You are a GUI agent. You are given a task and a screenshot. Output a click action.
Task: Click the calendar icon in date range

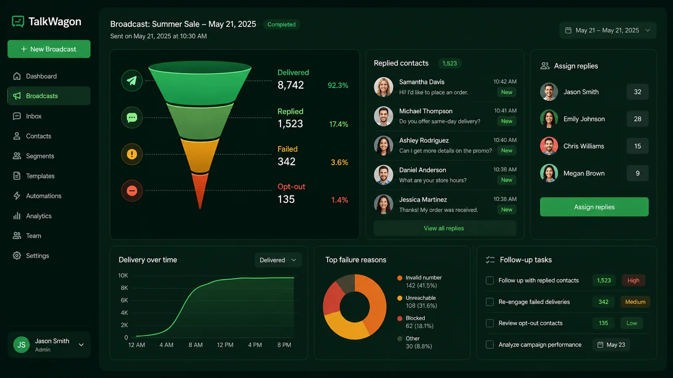[x=568, y=30]
